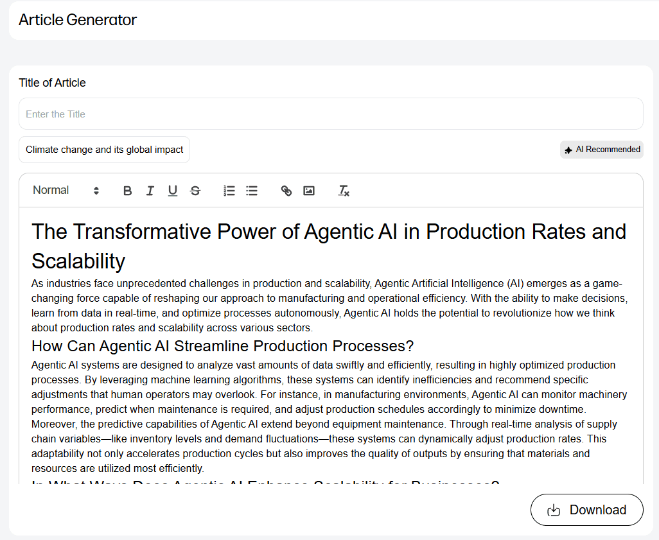Clear text formatting
This screenshot has height=540, width=659.
coord(344,191)
